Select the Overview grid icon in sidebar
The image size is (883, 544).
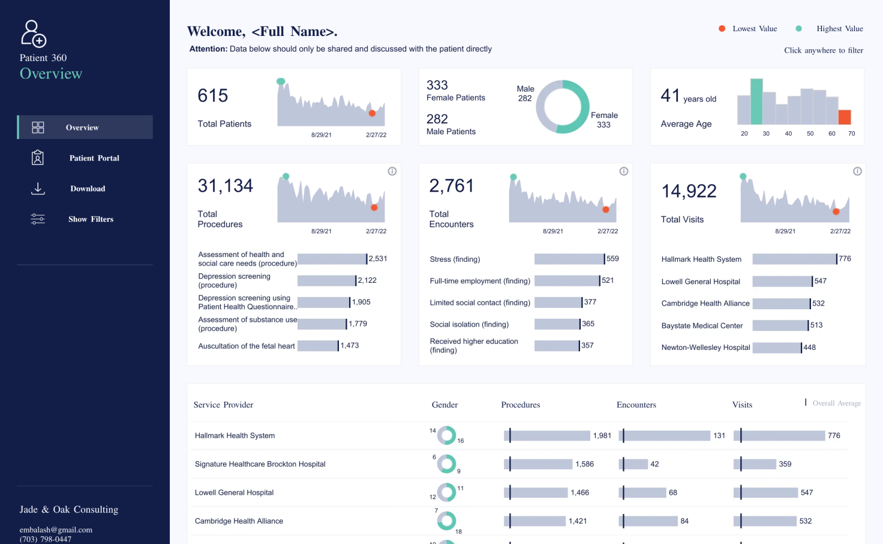(38, 128)
